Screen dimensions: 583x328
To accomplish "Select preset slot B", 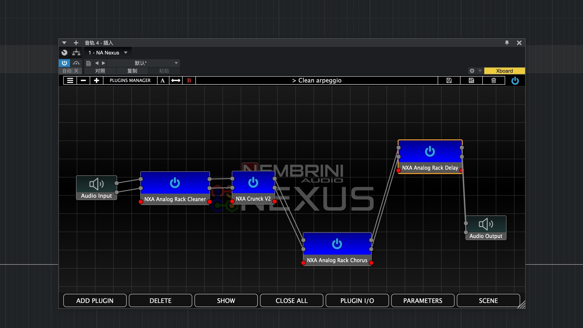I will pyautogui.click(x=189, y=80).
